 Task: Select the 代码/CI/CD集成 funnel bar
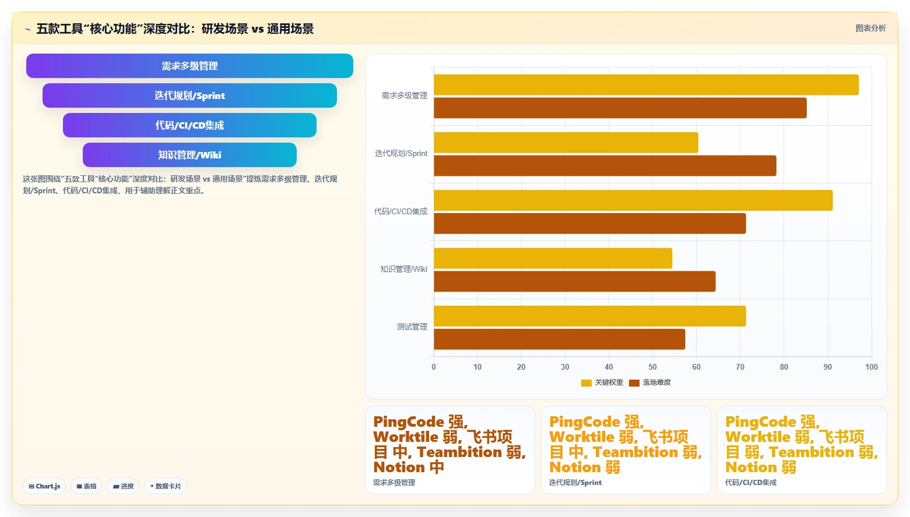click(x=189, y=125)
